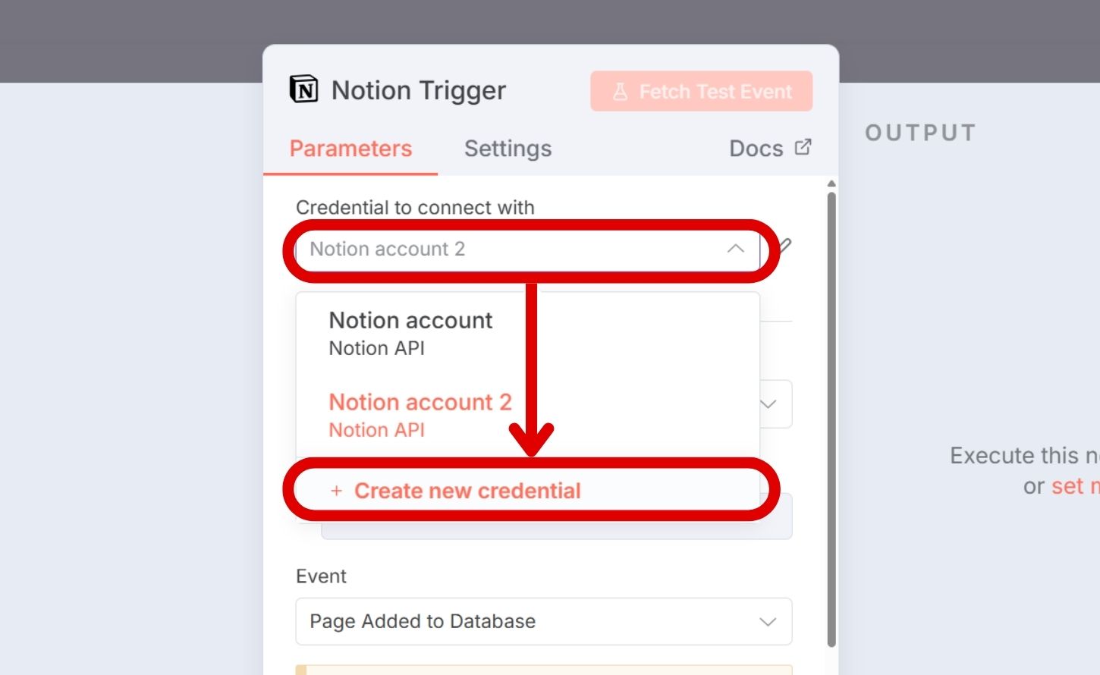Click the scrollbar's up arrow
This screenshot has height=675, width=1100.
[x=831, y=184]
